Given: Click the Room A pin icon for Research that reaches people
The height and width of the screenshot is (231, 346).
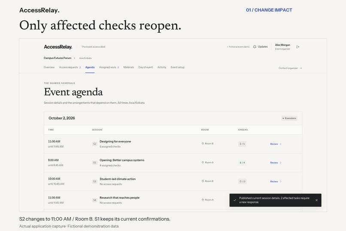Looking at the screenshot, I should [203, 200].
